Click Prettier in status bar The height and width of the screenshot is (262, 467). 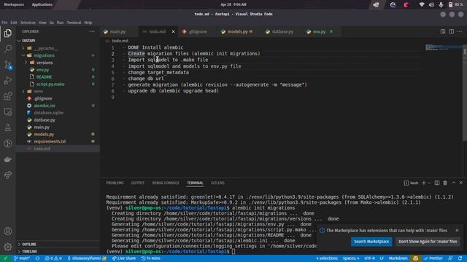click(433, 258)
